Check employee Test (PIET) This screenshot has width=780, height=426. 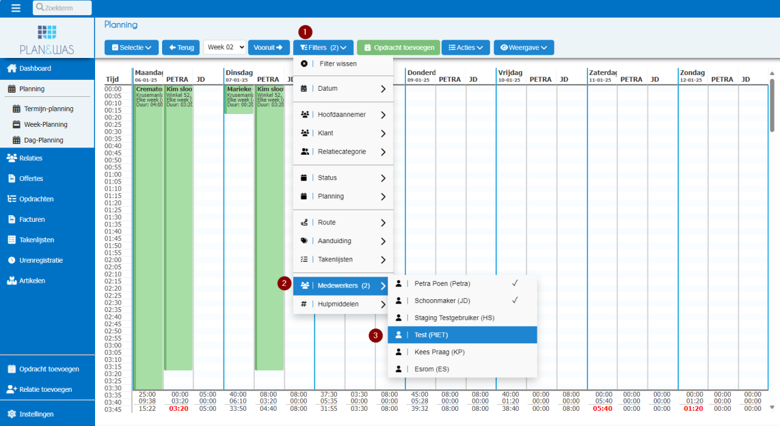[x=463, y=335]
